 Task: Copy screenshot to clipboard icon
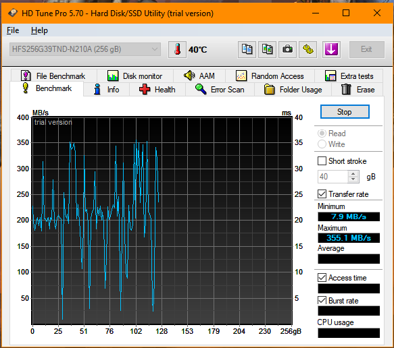click(x=268, y=49)
